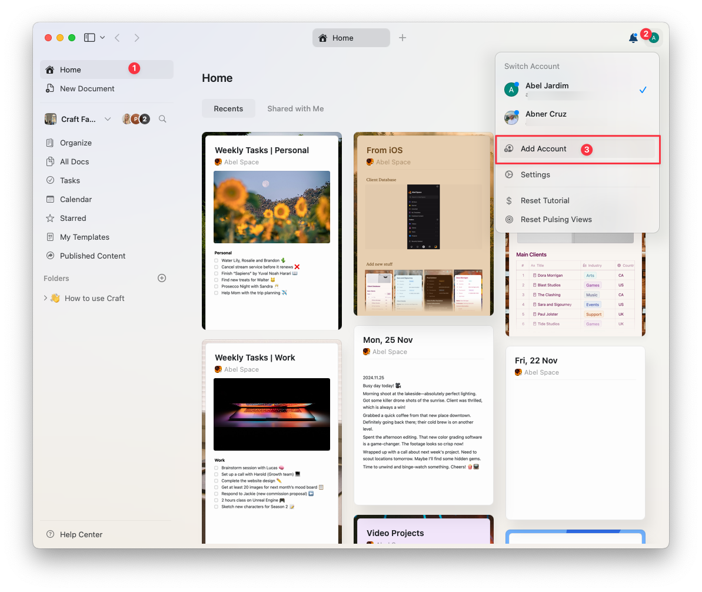Check 'Sketch new characters for Season 2'
702x592 pixels.
pyautogui.click(x=216, y=507)
